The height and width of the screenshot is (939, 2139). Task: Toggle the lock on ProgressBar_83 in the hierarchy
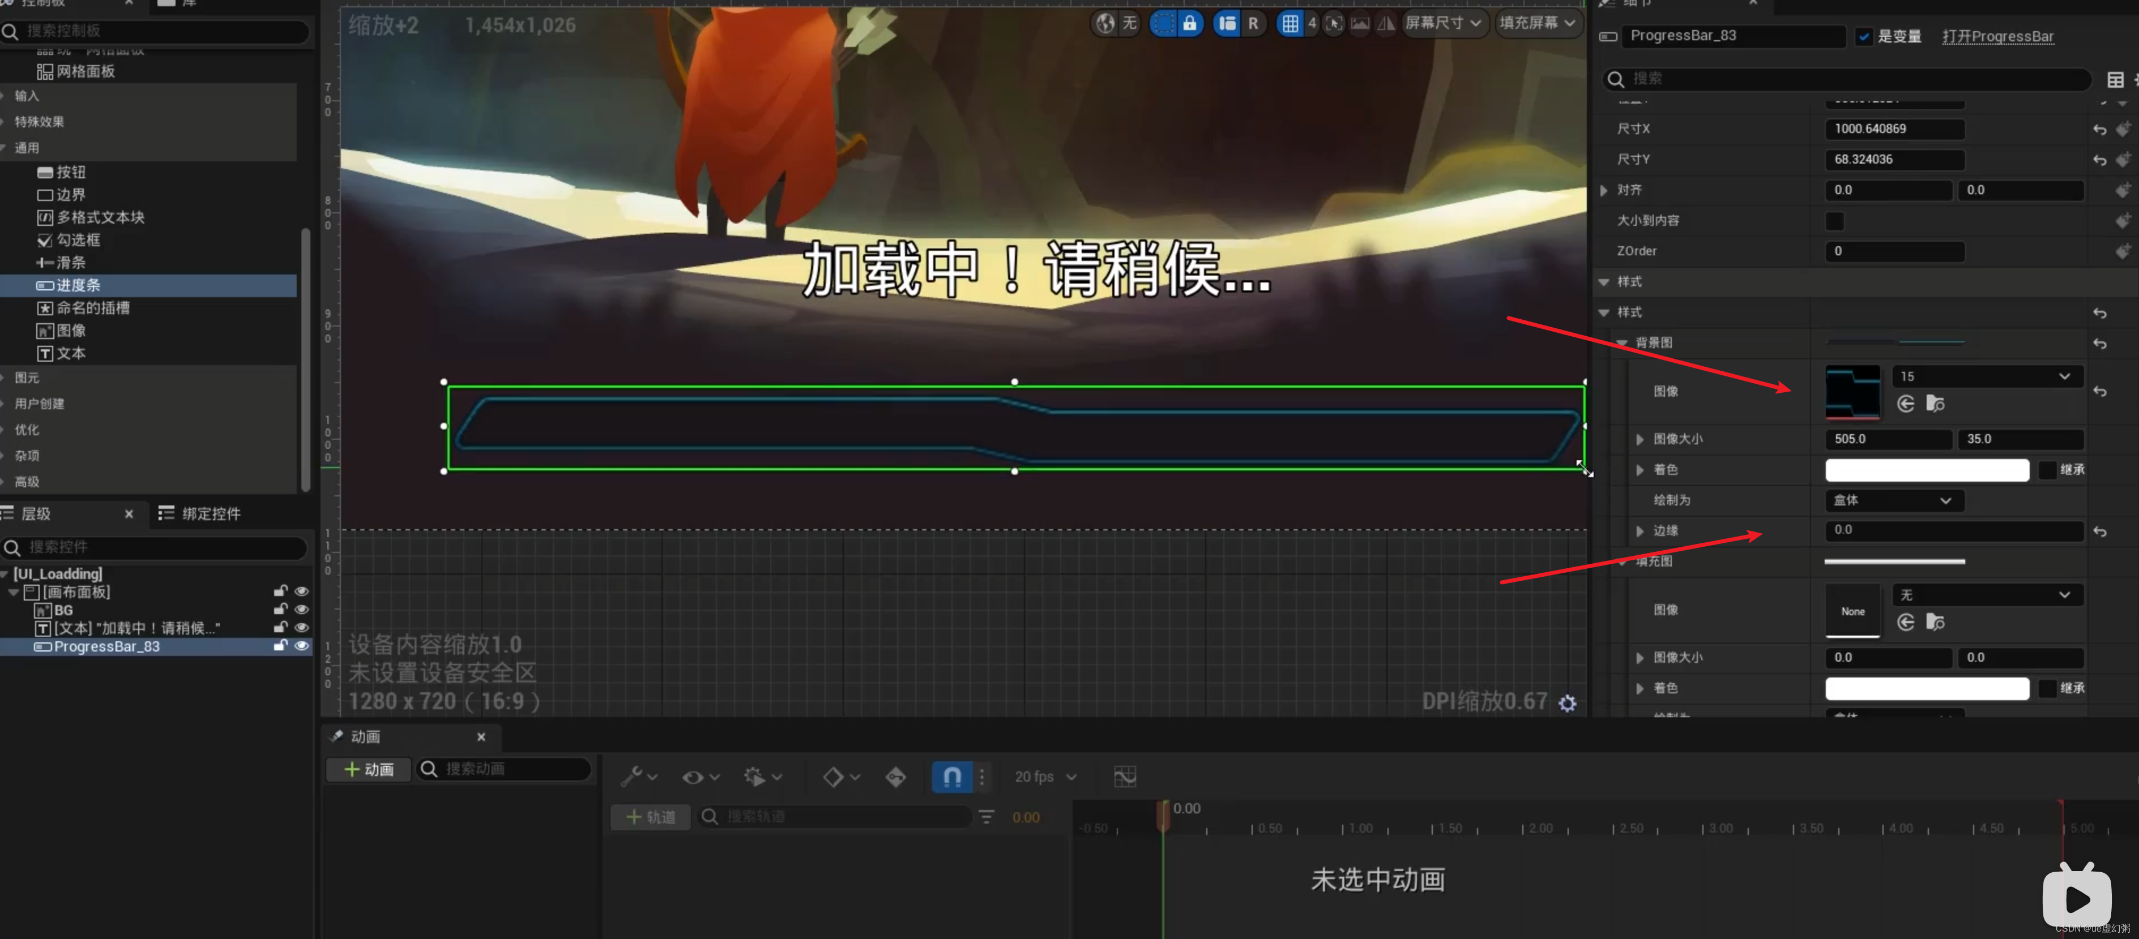coord(280,646)
